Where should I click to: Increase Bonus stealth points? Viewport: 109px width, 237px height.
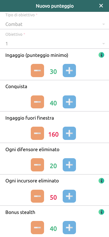pyautogui.click(x=69, y=228)
